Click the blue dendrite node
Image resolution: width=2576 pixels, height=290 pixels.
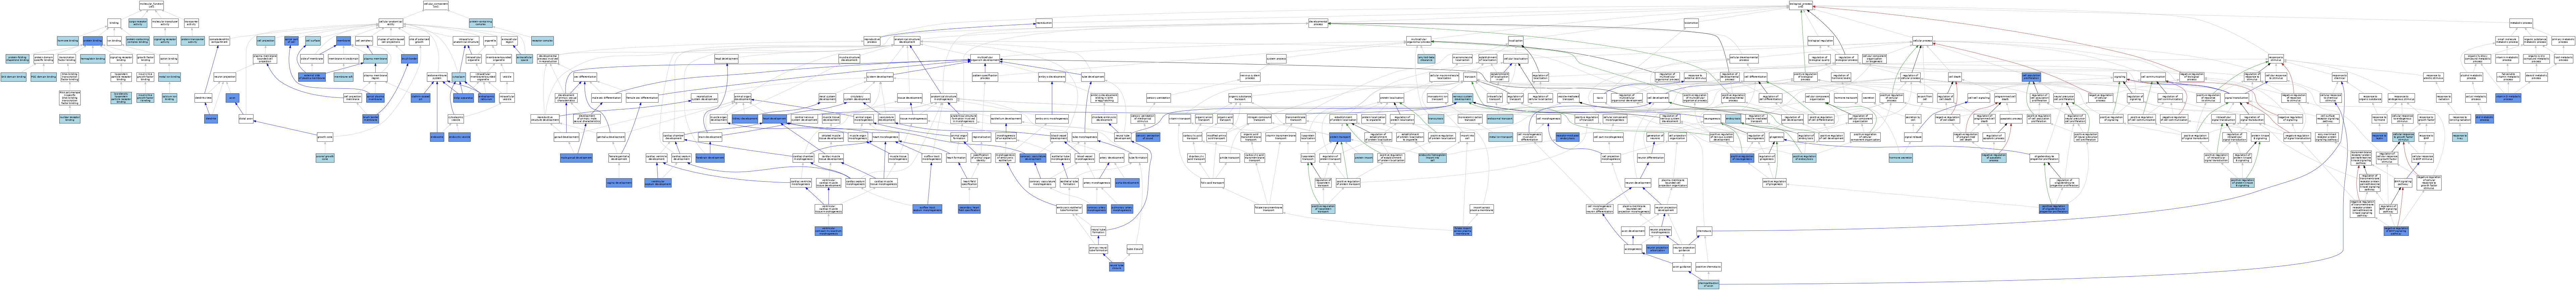coord(211,119)
